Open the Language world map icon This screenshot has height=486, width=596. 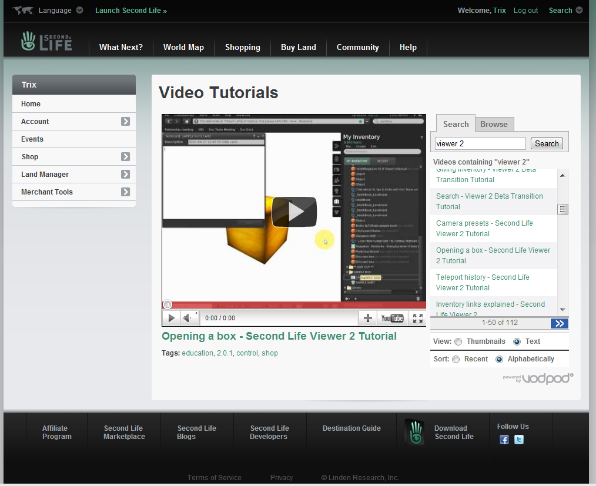pyautogui.click(x=23, y=10)
